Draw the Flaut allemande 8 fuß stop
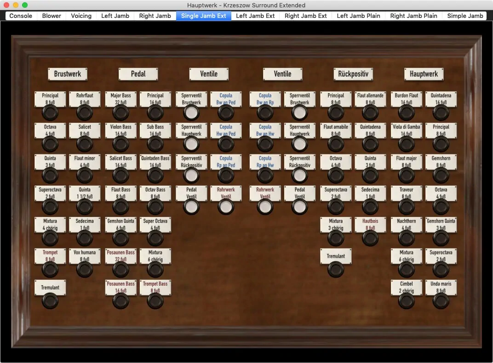The height and width of the screenshot is (363, 493). click(370, 113)
